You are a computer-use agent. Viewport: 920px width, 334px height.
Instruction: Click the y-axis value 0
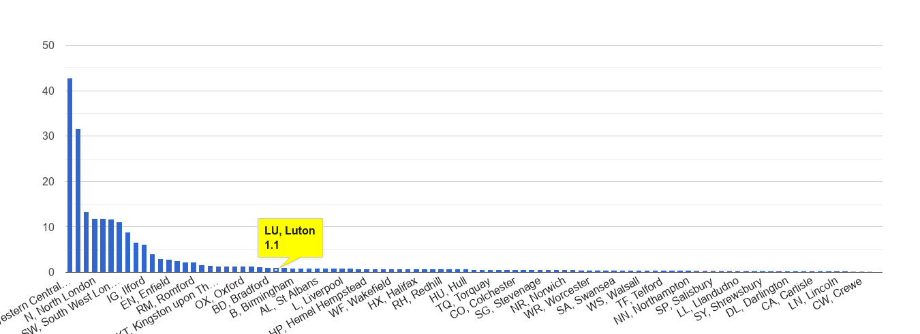pyautogui.click(x=52, y=272)
